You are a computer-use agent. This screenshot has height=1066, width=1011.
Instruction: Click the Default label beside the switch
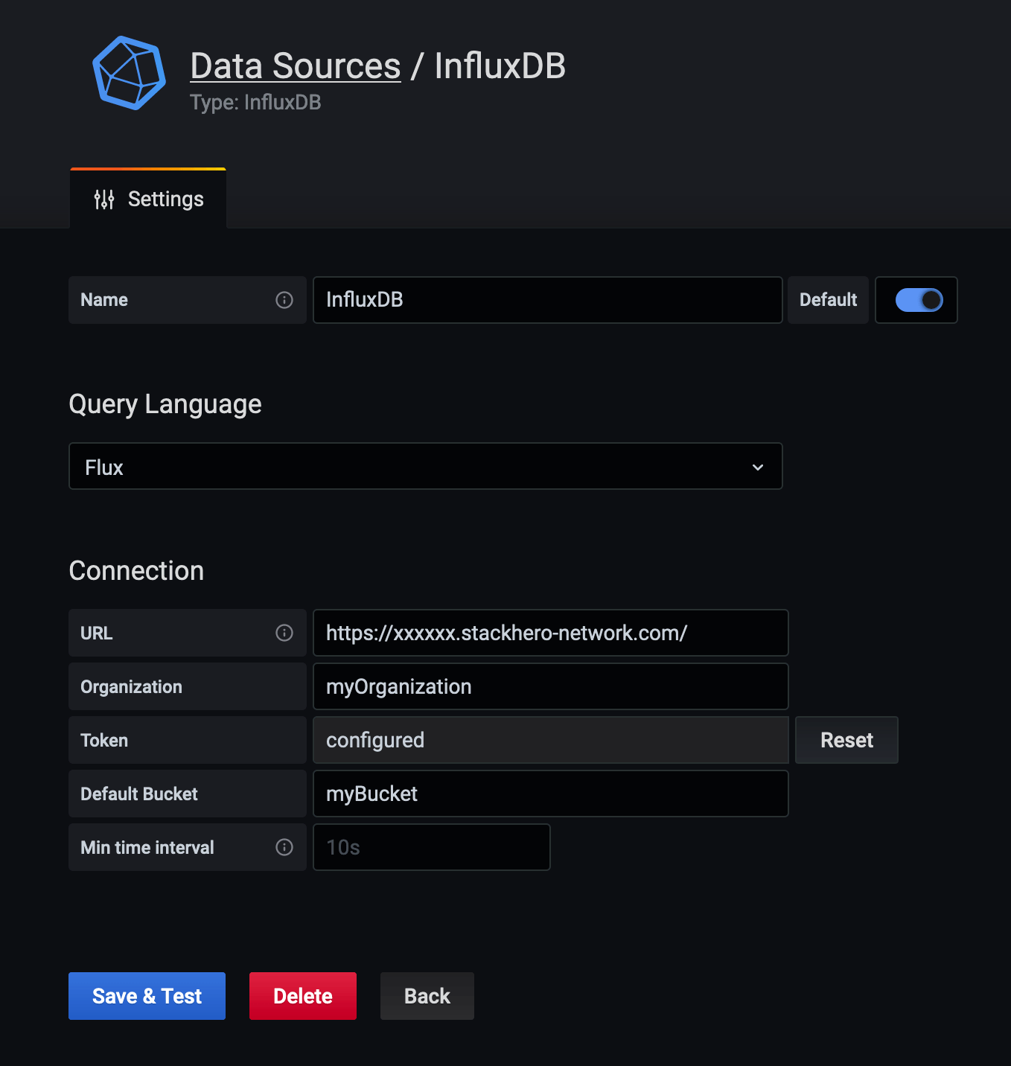pos(828,300)
